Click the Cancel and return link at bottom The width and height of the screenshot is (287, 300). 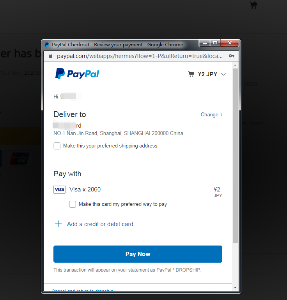pyautogui.click(x=82, y=290)
